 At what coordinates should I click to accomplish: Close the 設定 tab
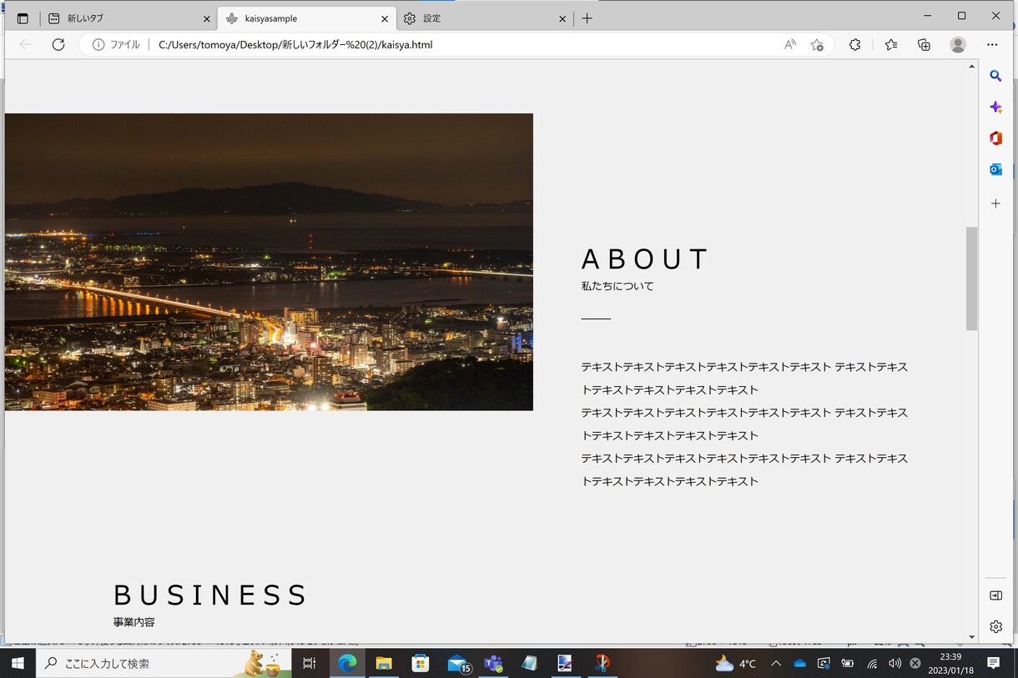(x=562, y=18)
